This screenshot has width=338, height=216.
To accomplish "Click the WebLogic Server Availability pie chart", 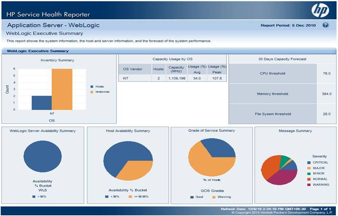I will 43,156.
